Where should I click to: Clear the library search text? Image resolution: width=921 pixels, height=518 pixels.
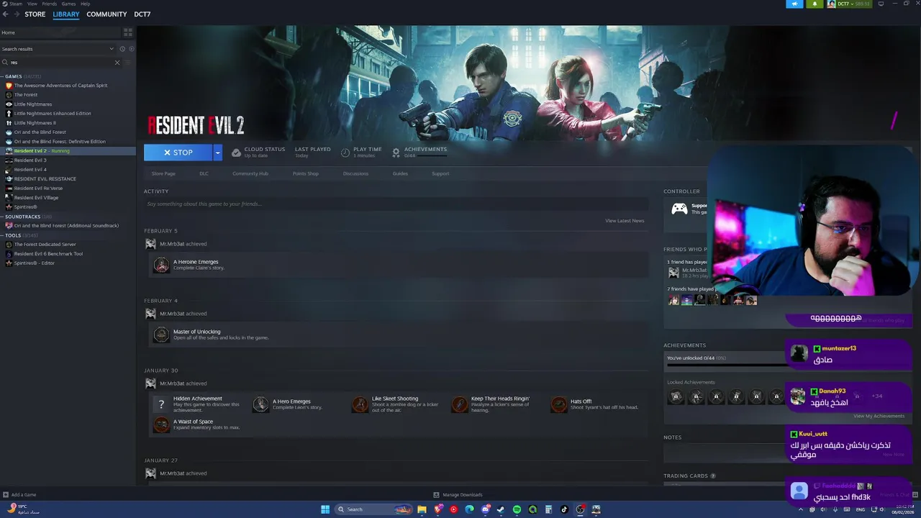tap(117, 63)
